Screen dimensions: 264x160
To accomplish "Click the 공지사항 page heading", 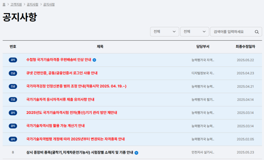I will click(20, 17).
